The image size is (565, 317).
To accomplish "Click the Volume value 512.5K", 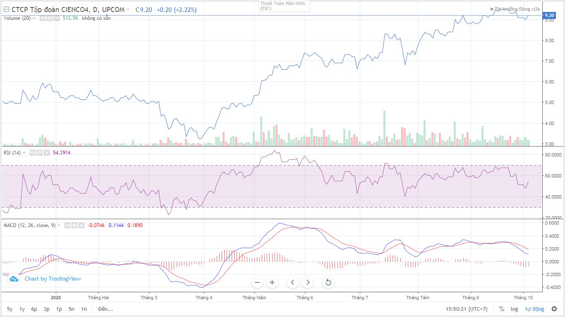I will point(71,18).
